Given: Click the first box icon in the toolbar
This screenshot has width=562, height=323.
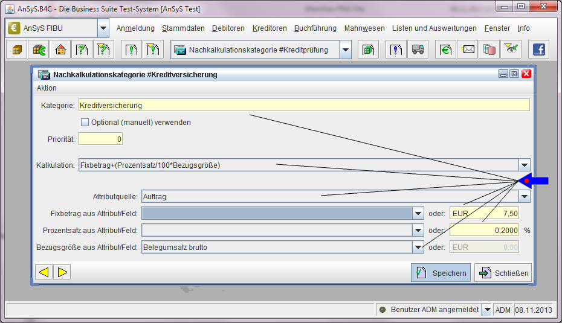Looking at the screenshot, I should (17, 50).
